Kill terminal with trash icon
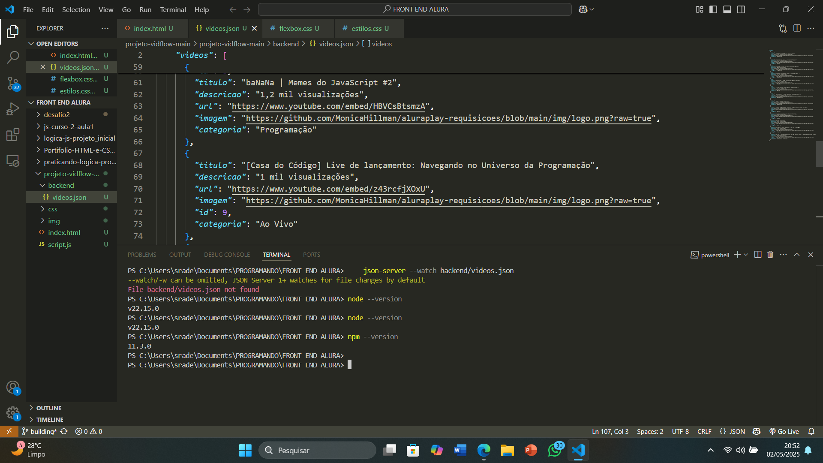Screen dimensions: 823x463 770,255
